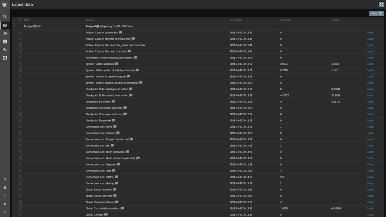The width and height of the screenshot is (386, 217).
Task: Check the Archive: Count of archive files row
Action: coord(21,33)
